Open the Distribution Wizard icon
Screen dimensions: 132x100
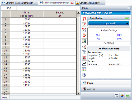coord(84,35)
